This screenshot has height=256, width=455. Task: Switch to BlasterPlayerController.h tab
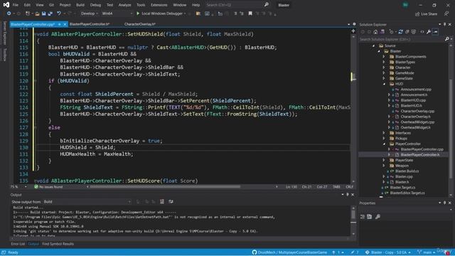pos(90,24)
